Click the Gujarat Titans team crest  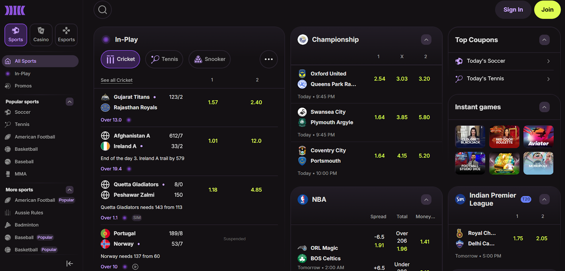(x=105, y=97)
